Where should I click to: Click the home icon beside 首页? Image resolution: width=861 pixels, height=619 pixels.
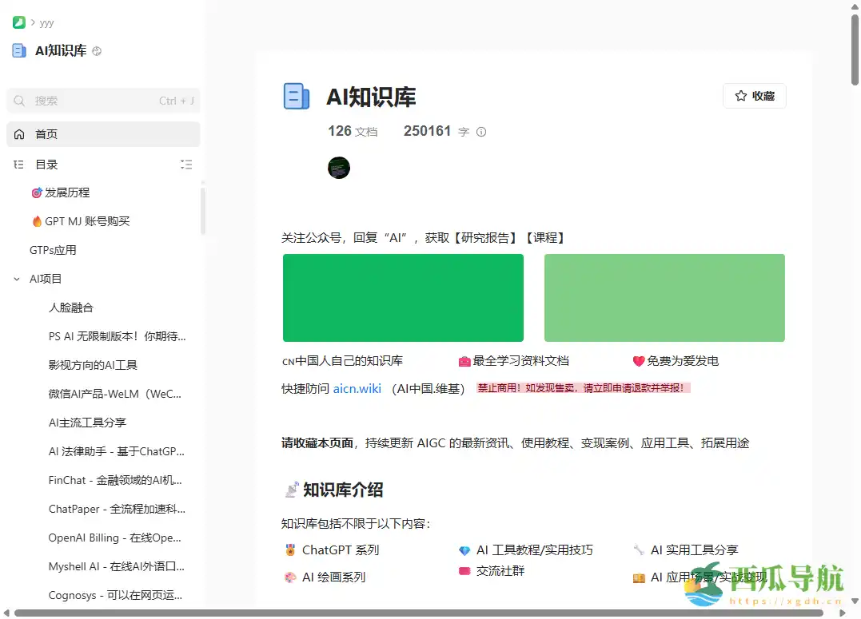20,134
